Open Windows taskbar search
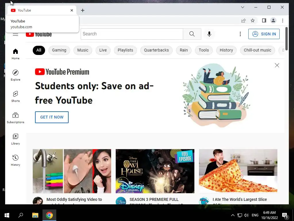 click(x=21, y=215)
